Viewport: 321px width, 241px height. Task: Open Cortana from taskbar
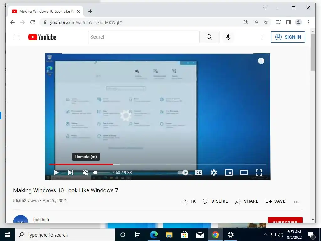[x=123, y=235]
